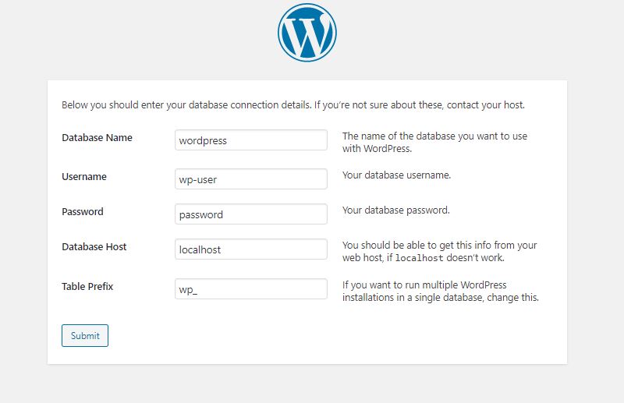624x403 pixels.
Task: Focus the Database Host field
Action: coord(250,249)
